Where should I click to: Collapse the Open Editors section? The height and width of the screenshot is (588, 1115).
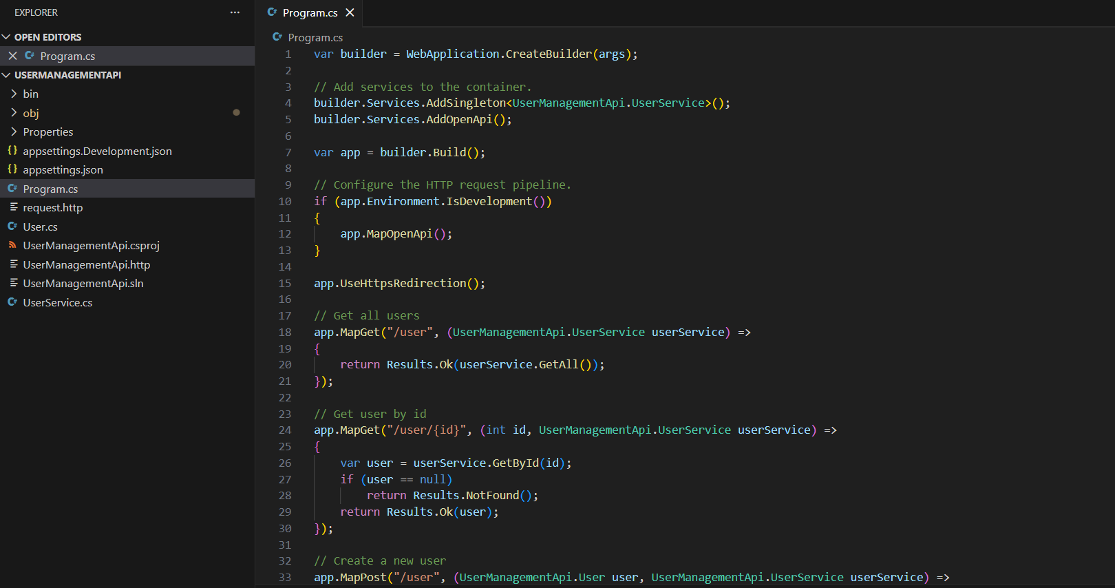(x=6, y=37)
